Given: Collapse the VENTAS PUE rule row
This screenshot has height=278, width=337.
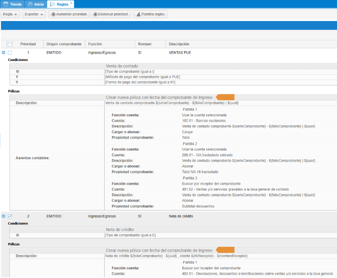Looking at the screenshot, I should click(4, 53).
